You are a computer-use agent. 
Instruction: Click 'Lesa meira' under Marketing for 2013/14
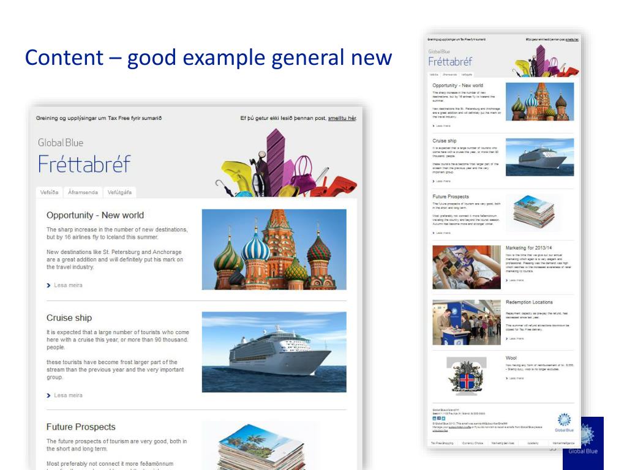(517, 280)
